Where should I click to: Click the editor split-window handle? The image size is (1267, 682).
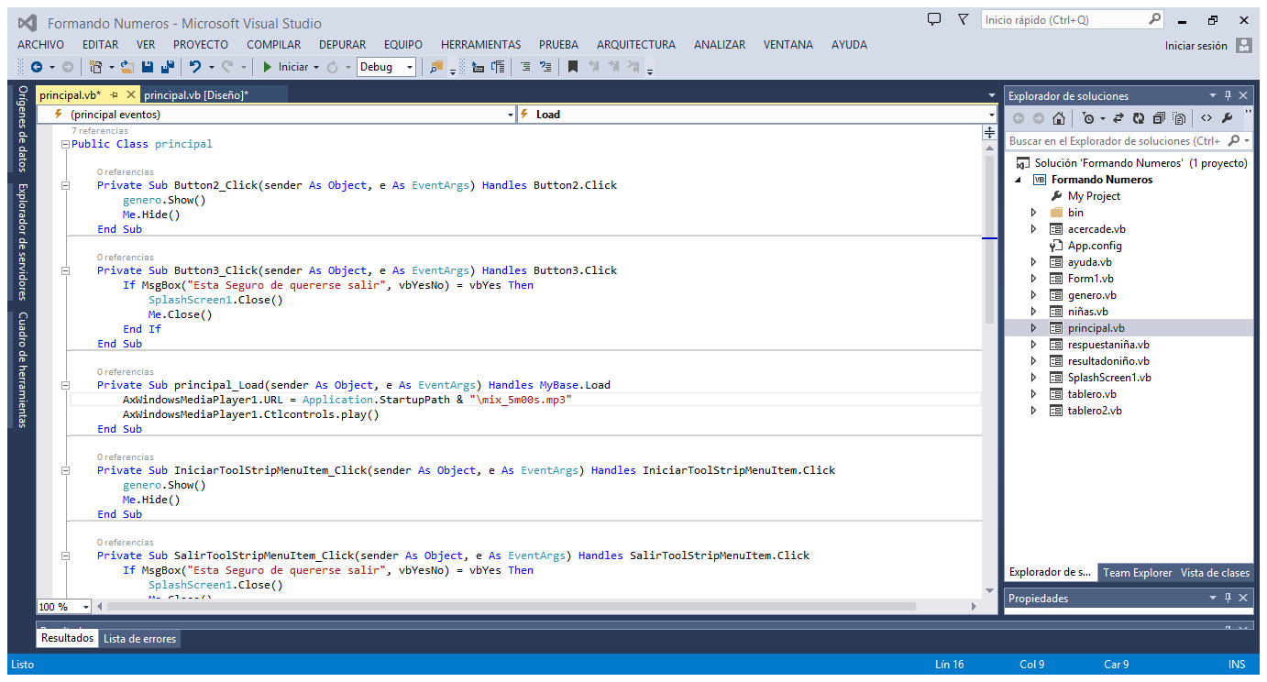[x=989, y=133]
